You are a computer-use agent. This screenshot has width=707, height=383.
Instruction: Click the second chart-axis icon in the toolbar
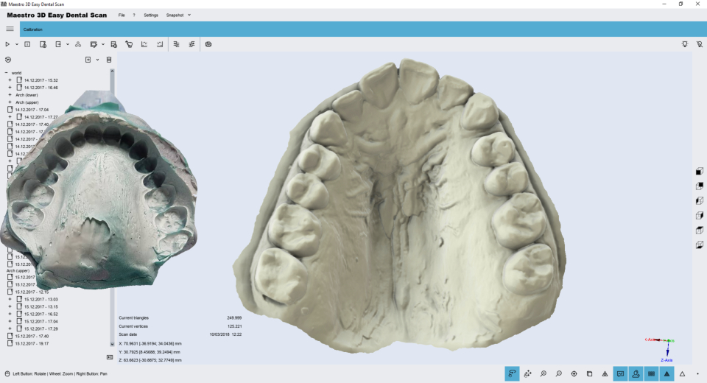coord(160,44)
